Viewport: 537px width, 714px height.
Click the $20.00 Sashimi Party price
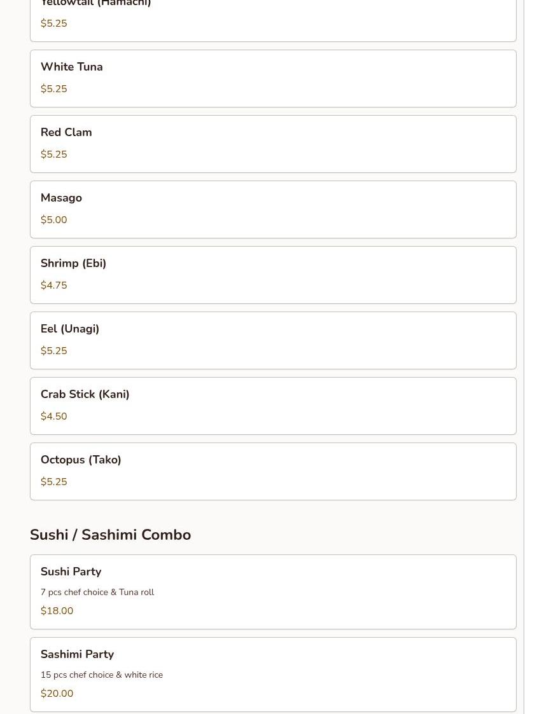(57, 694)
